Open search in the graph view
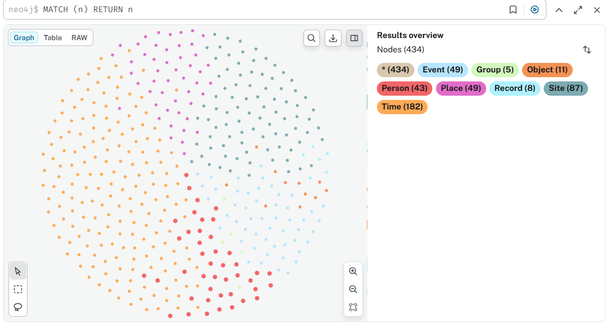Viewport: 606px width, 323px height. pyautogui.click(x=311, y=38)
